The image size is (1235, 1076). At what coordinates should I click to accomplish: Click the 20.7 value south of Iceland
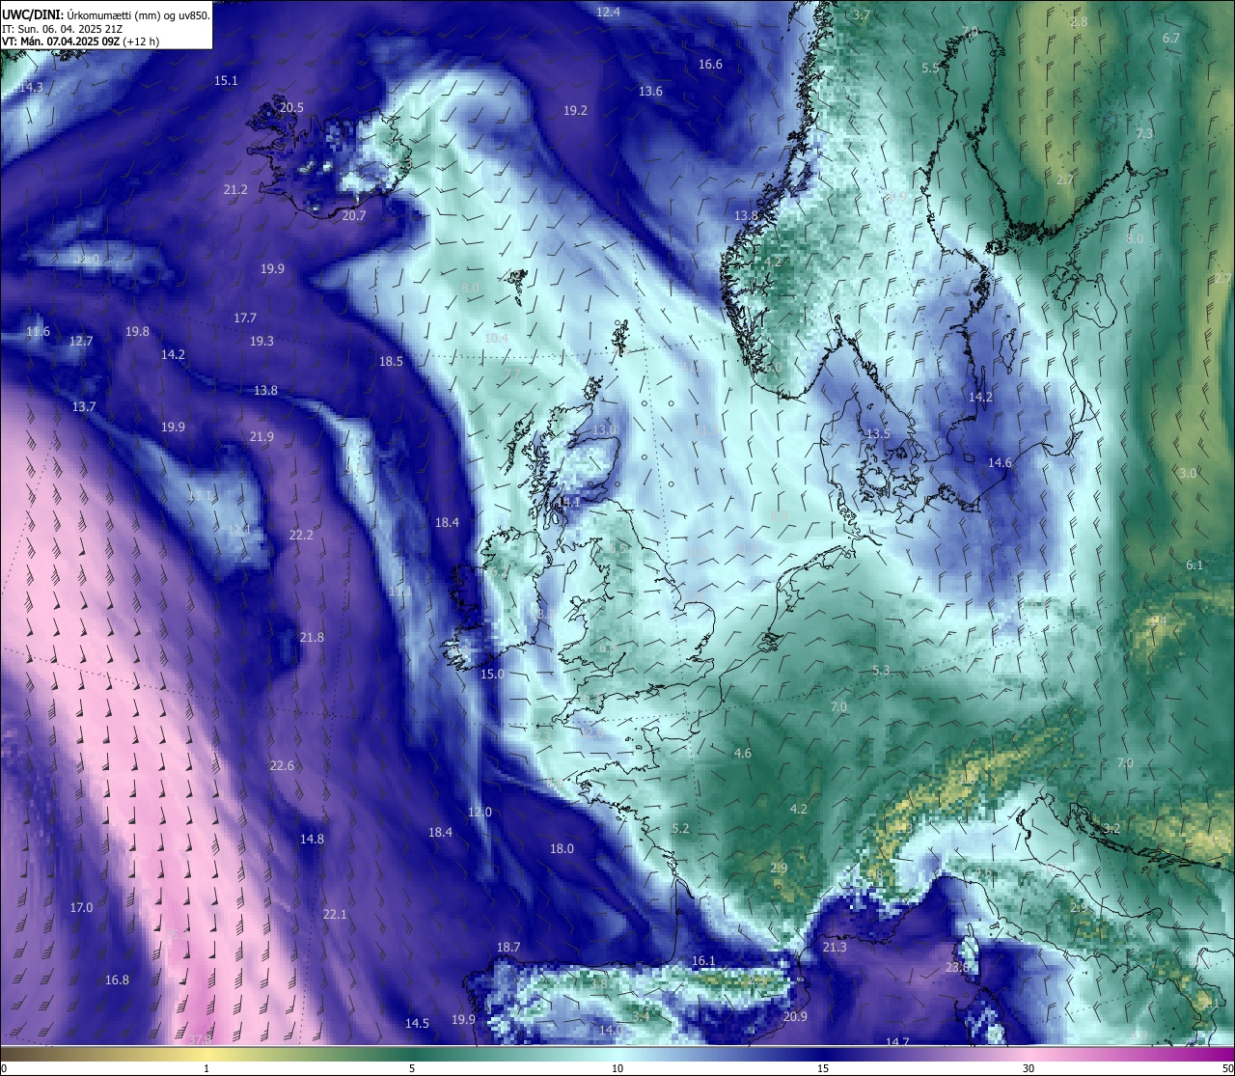(354, 216)
